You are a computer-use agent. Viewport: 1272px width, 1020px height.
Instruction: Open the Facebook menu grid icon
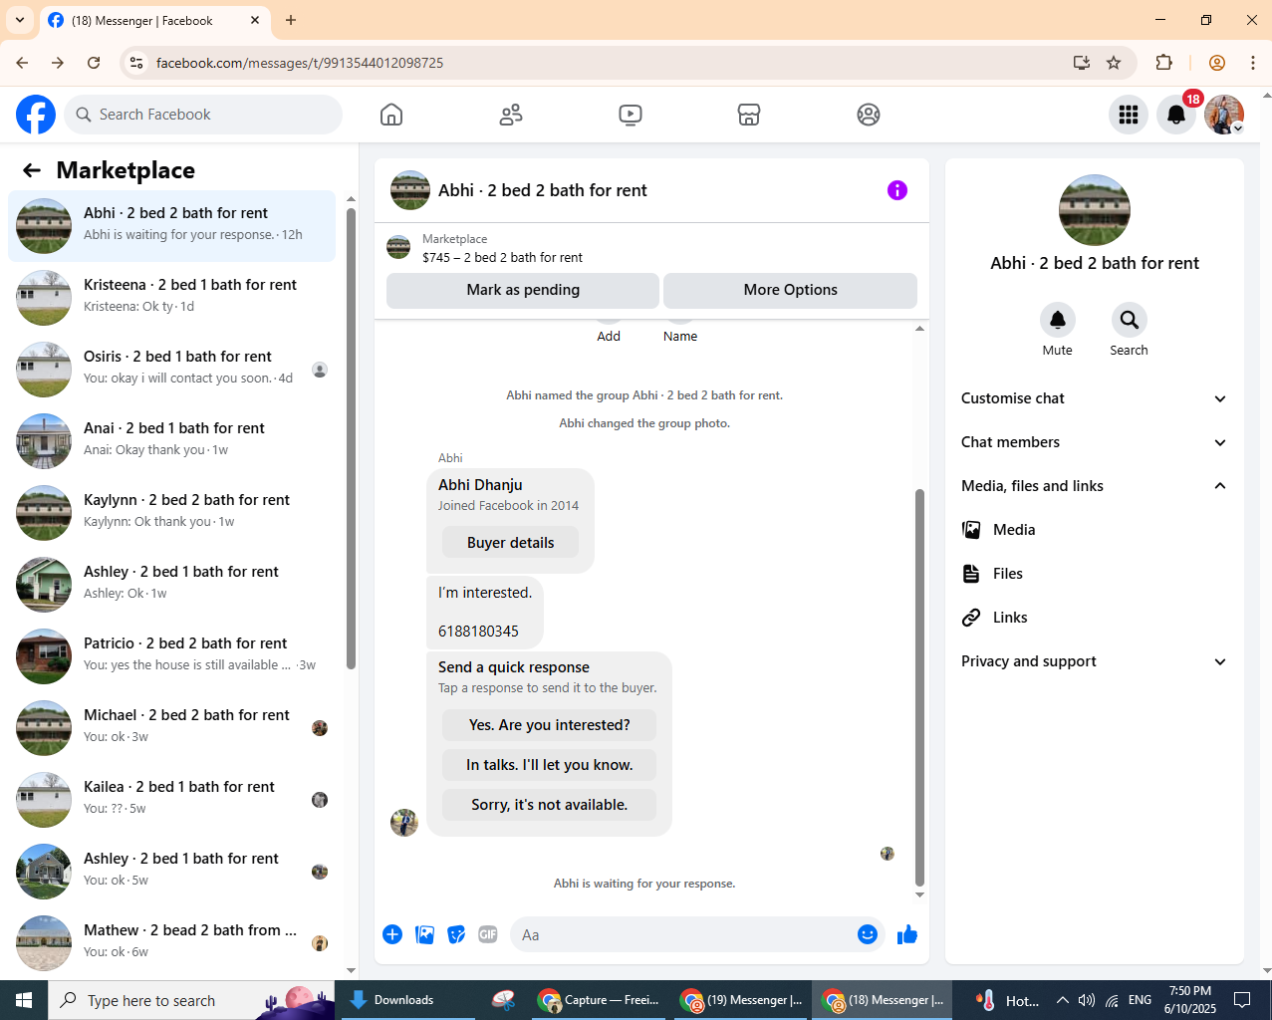pyautogui.click(x=1129, y=115)
